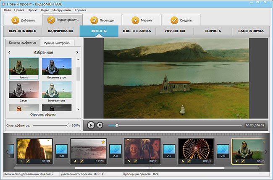The width and height of the screenshot is (273, 180).
Task: Select the transition icon between clips 6 and 7
Action: pos(223,151)
